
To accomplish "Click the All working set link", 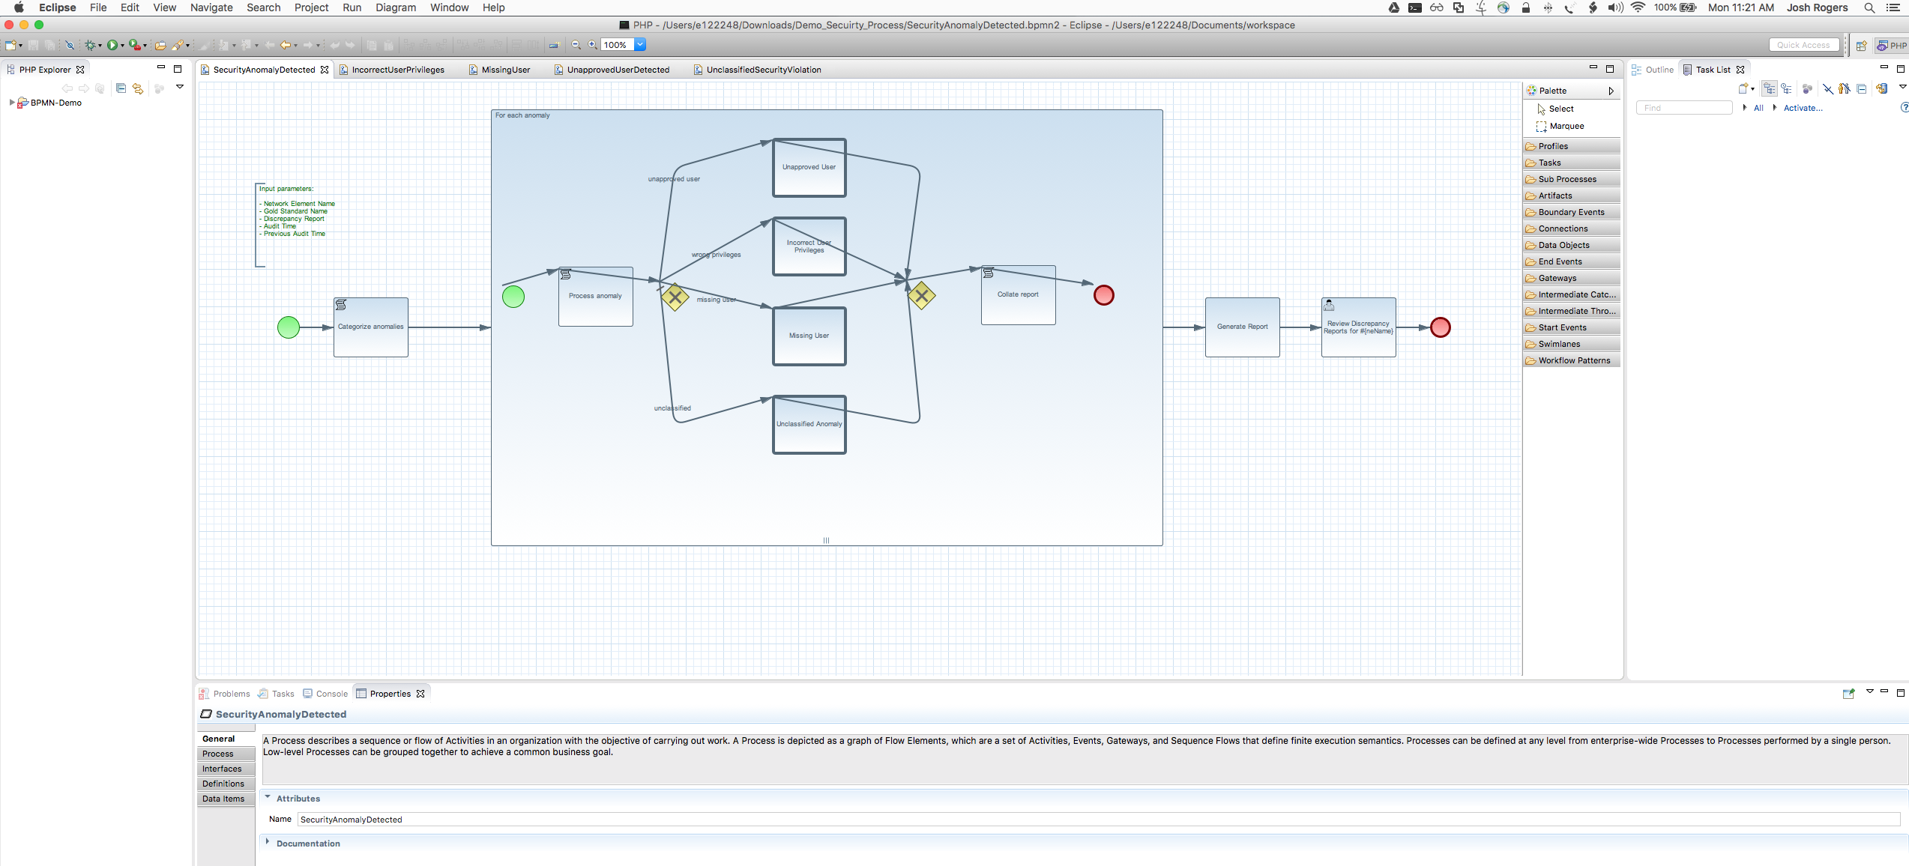I will click(1758, 108).
